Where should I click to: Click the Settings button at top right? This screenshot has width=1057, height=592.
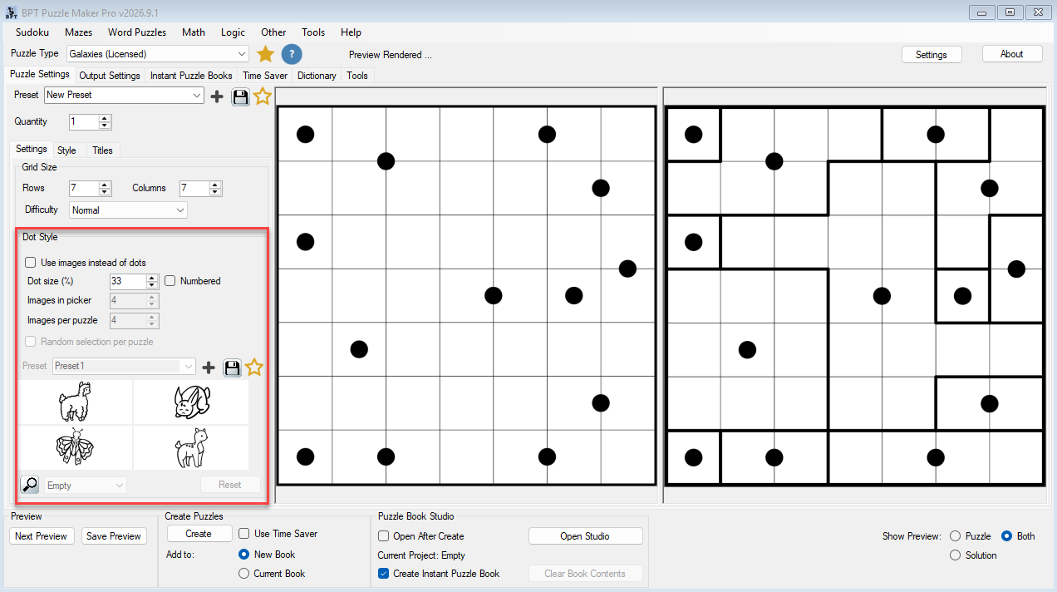(x=932, y=54)
